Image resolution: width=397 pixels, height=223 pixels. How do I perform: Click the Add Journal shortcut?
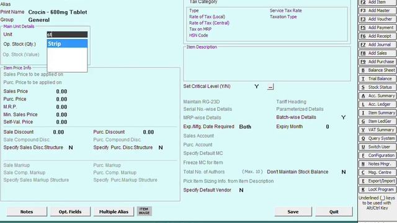(x=377, y=45)
